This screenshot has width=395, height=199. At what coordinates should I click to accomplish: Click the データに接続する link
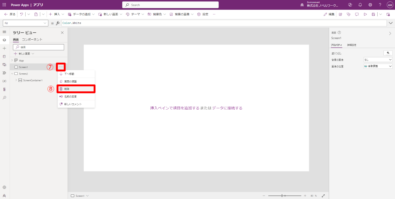pos(227,108)
